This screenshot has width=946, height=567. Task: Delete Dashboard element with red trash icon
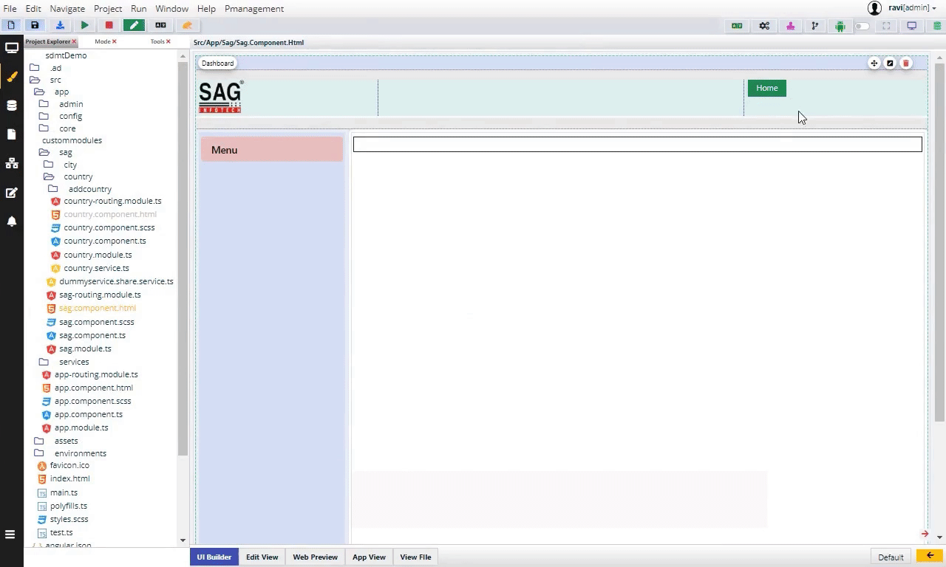coord(906,63)
